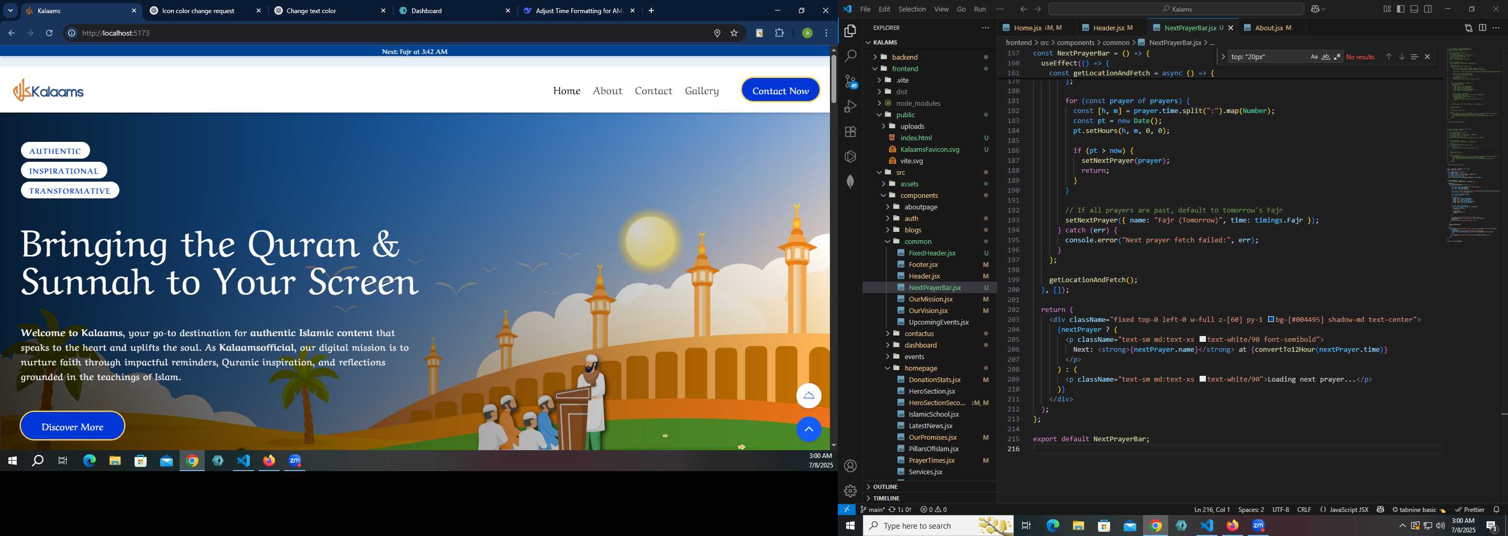
Task: Expand Toggle Replace arrow in find widget
Action: (x=1223, y=57)
